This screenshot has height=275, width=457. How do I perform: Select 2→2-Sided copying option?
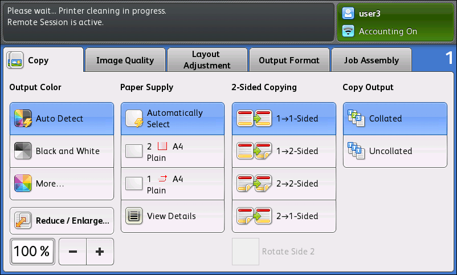coord(284,184)
